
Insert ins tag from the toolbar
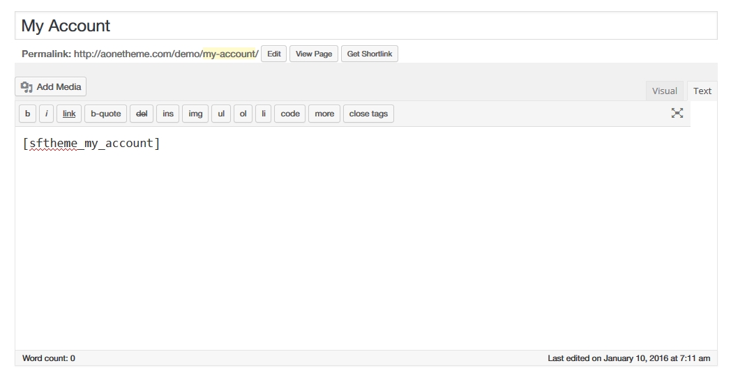coord(168,114)
